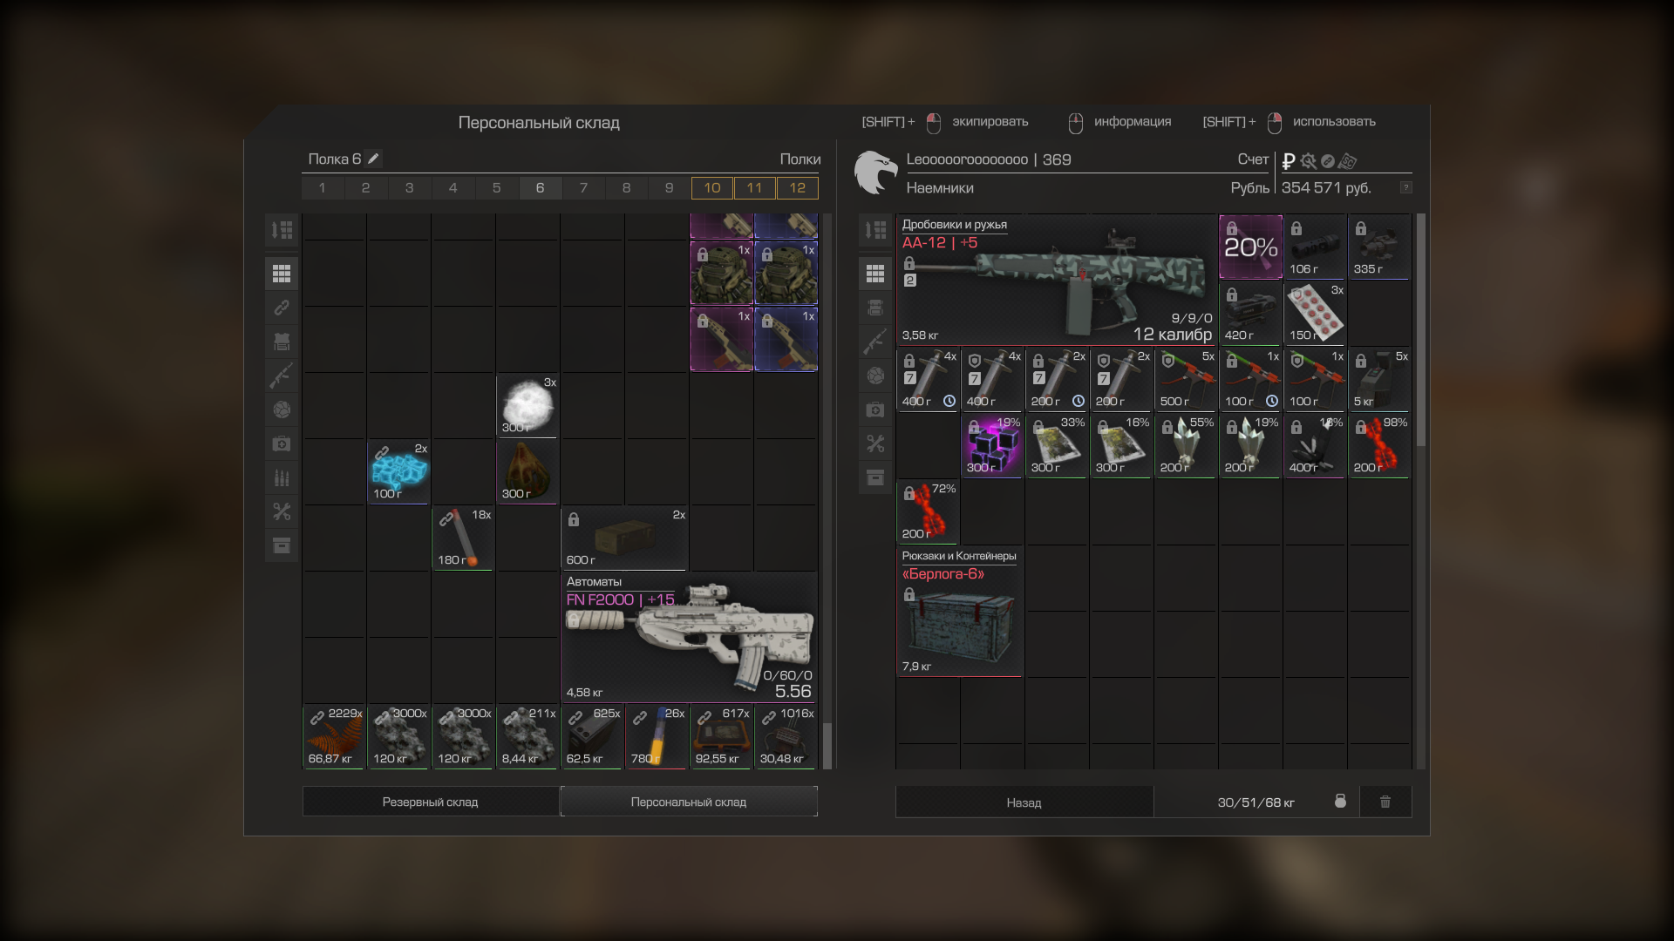The width and height of the screenshot is (1674, 941).
Task: Click the sort items icon in personal storage
Action: tap(282, 230)
